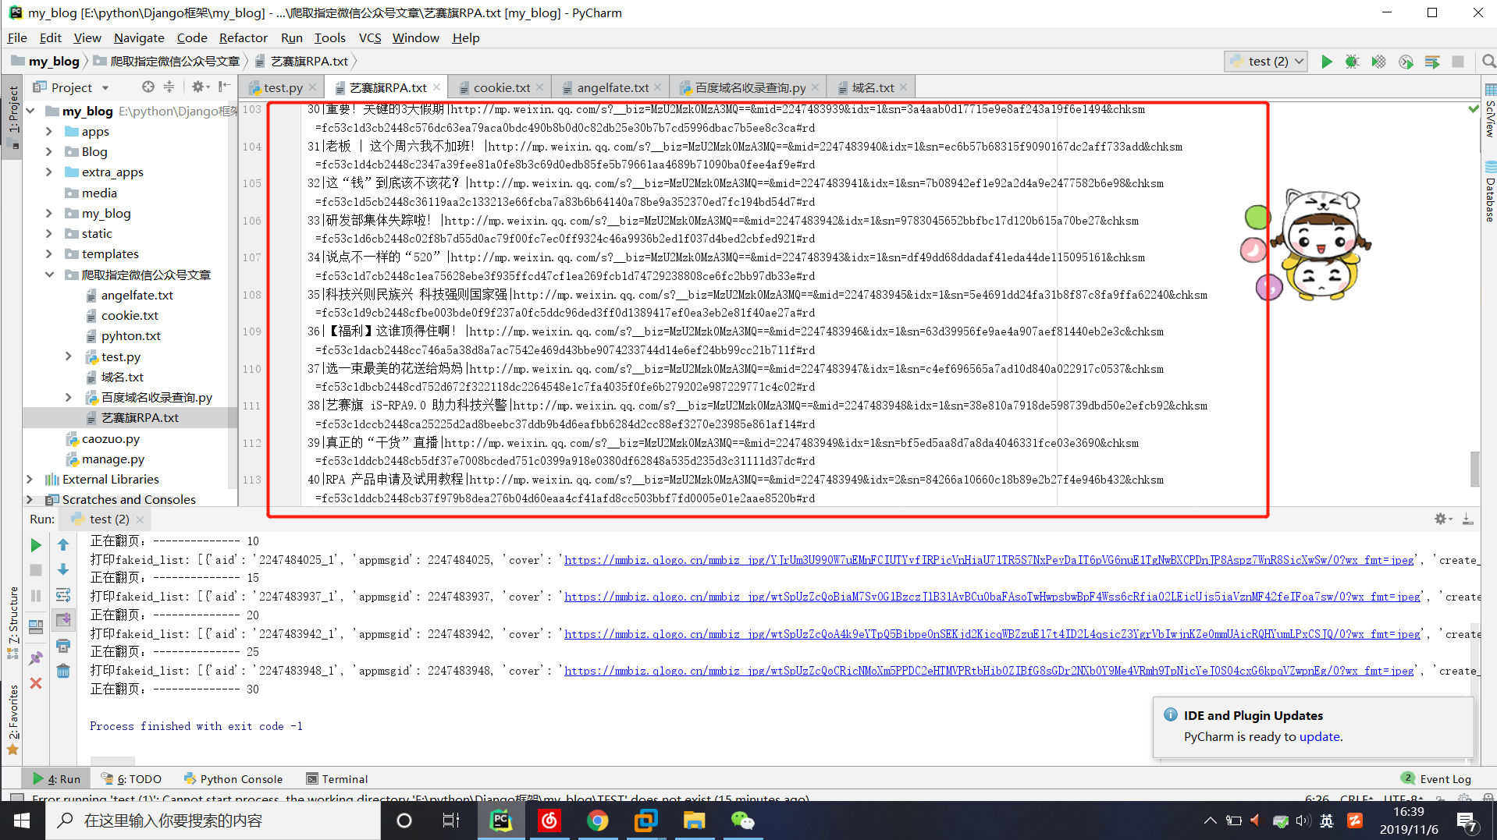Click the profiler run icon
The image size is (1497, 840).
1406,62
